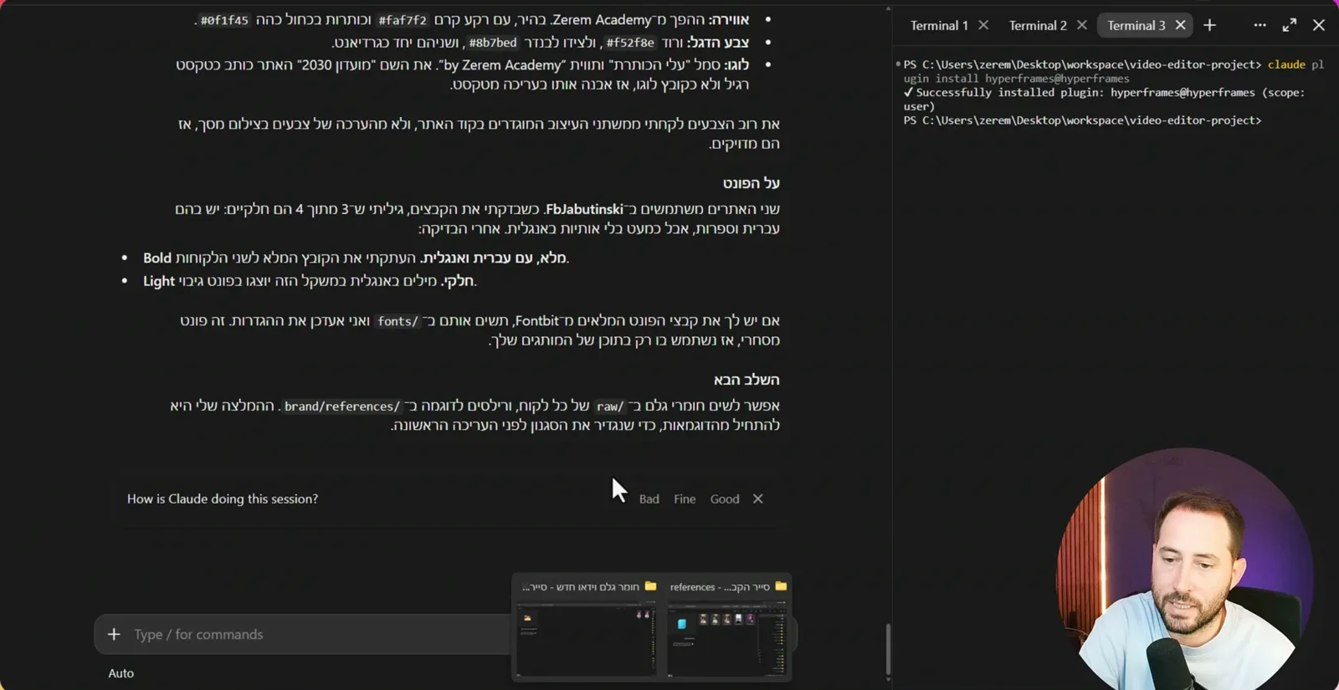The height and width of the screenshot is (690, 1339).
Task: Open the terminal panel's three-dot menu
Action: (1259, 25)
